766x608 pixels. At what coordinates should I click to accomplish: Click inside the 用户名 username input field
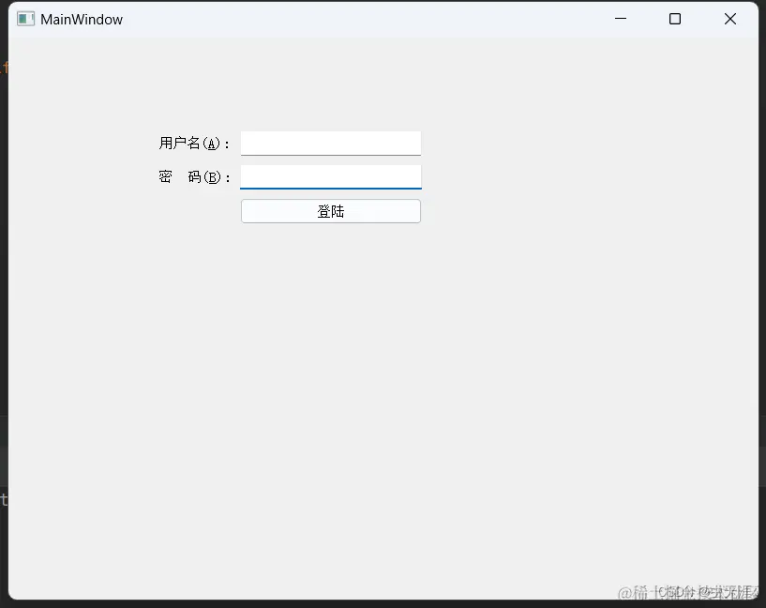click(330, 143)
